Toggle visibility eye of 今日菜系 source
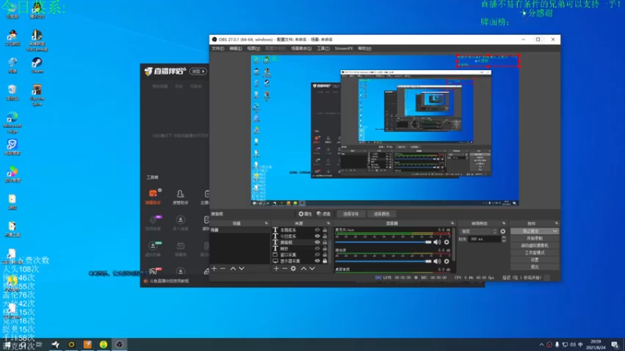 317,236
